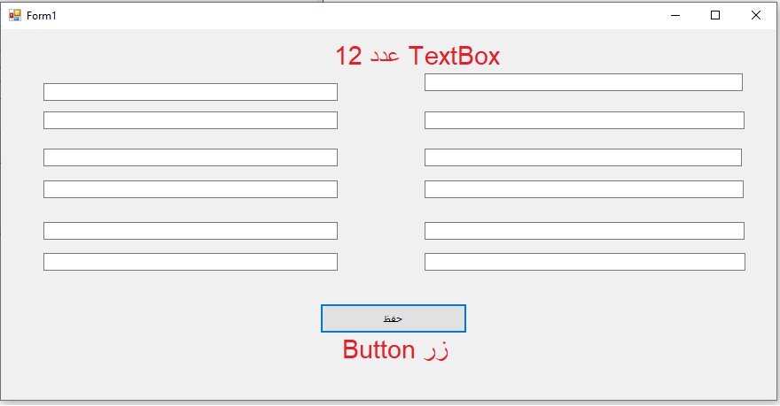Click the fourth text box in left column

[190, 189]
